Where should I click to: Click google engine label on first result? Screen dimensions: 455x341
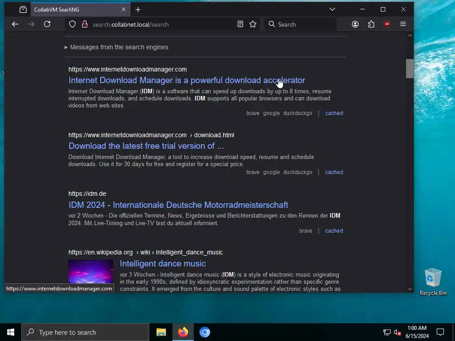click(271, 113)
